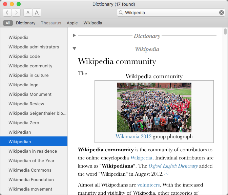Open the volunteers link
Viewport: 228px width, 195px height.
point(148,185)
